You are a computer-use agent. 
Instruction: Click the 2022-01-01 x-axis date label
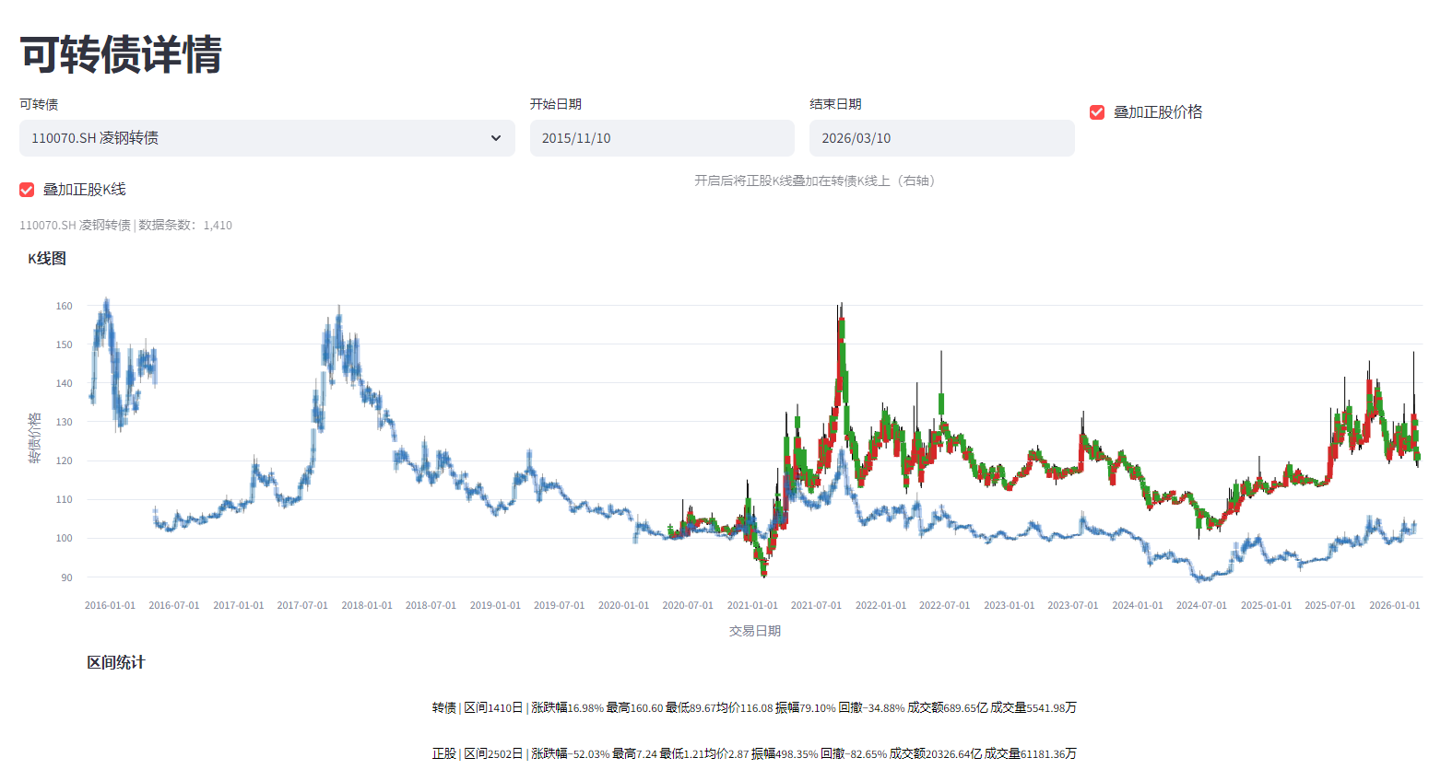pos(880,605)
